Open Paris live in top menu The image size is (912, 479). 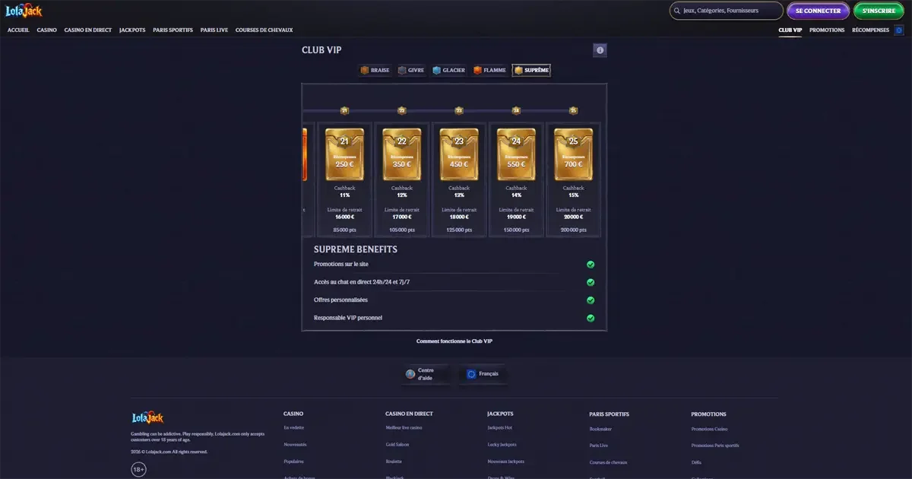coord(214,30)
